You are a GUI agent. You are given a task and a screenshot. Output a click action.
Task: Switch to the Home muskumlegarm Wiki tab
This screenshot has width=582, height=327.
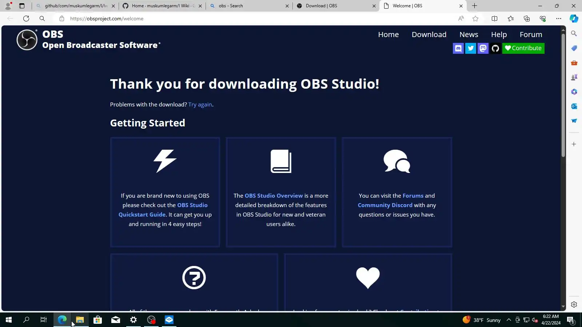[162, 6]
